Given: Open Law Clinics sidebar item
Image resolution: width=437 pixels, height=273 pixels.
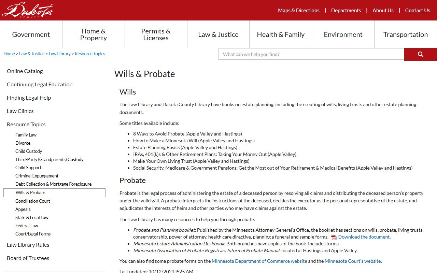Looking at the screenshot, I should coord(20,111).
